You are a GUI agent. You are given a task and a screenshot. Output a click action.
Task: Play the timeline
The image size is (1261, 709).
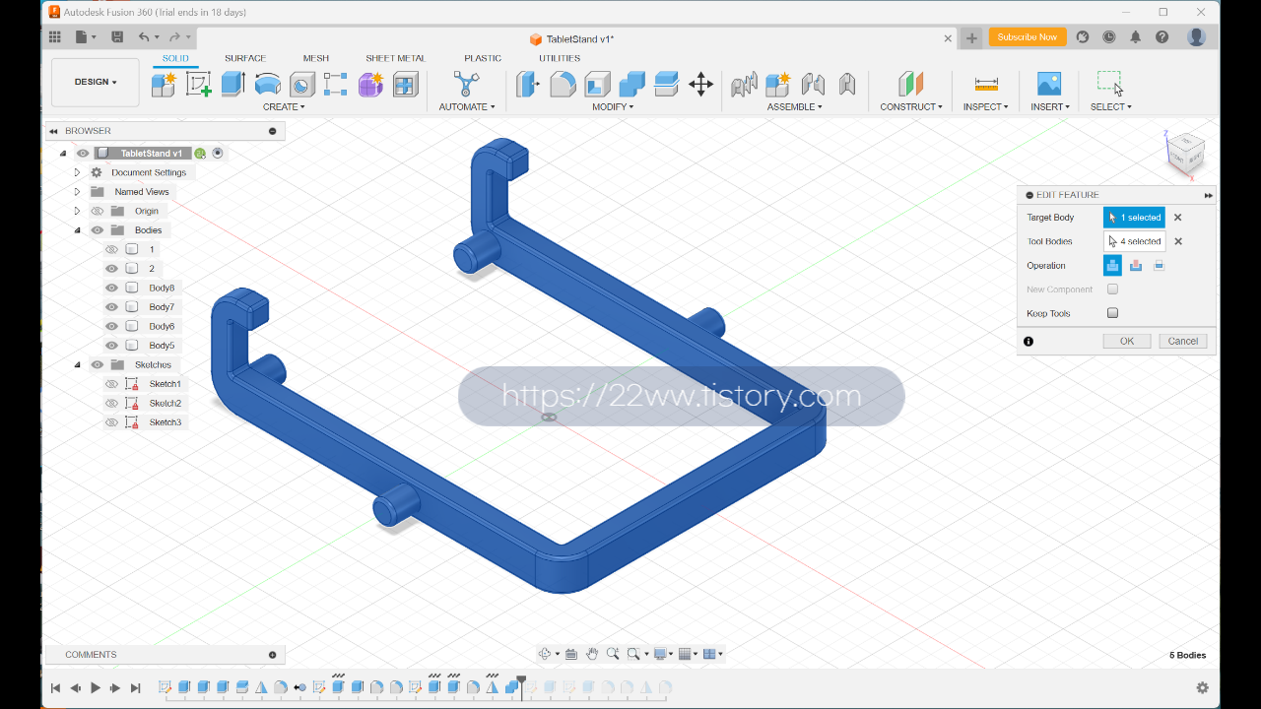coord(96,688)
